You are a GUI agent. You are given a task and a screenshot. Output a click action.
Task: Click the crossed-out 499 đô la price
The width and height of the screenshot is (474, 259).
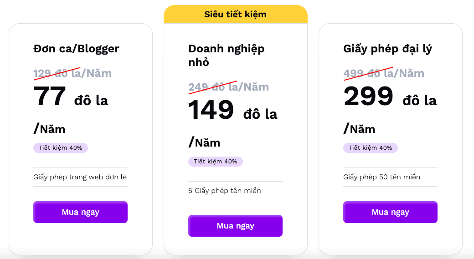383,73
